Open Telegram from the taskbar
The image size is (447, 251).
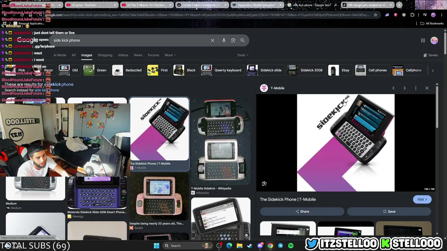click(280, 246)
